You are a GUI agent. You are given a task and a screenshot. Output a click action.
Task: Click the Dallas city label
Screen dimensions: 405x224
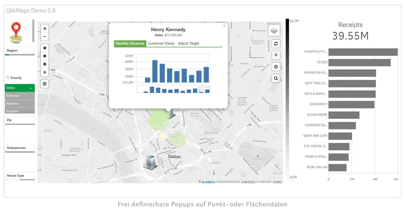(x=174, y=156)
